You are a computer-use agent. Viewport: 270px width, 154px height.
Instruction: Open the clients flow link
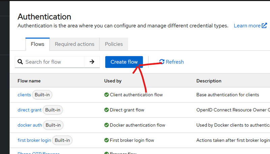[24, 95]
